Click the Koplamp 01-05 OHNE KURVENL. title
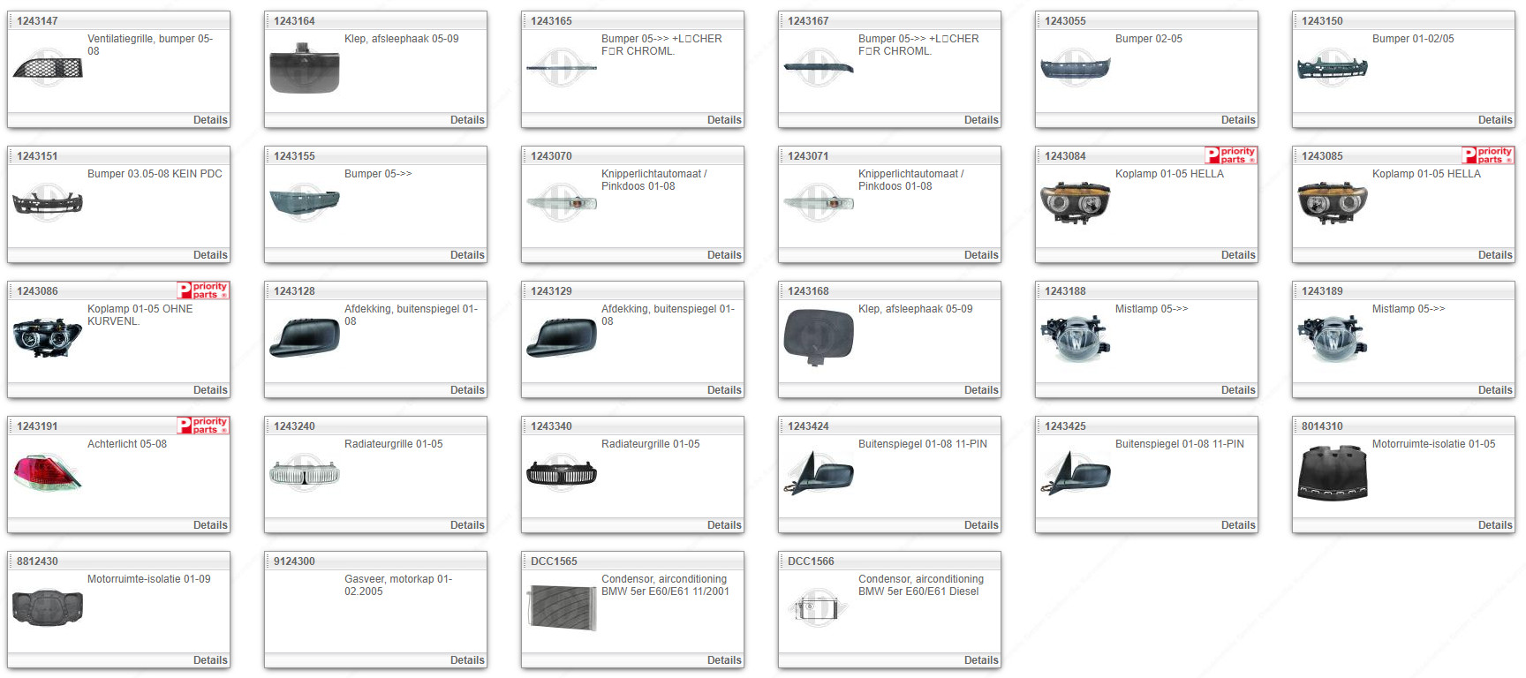 140,315
